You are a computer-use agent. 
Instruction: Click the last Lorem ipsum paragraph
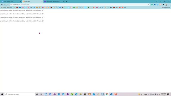22,21
